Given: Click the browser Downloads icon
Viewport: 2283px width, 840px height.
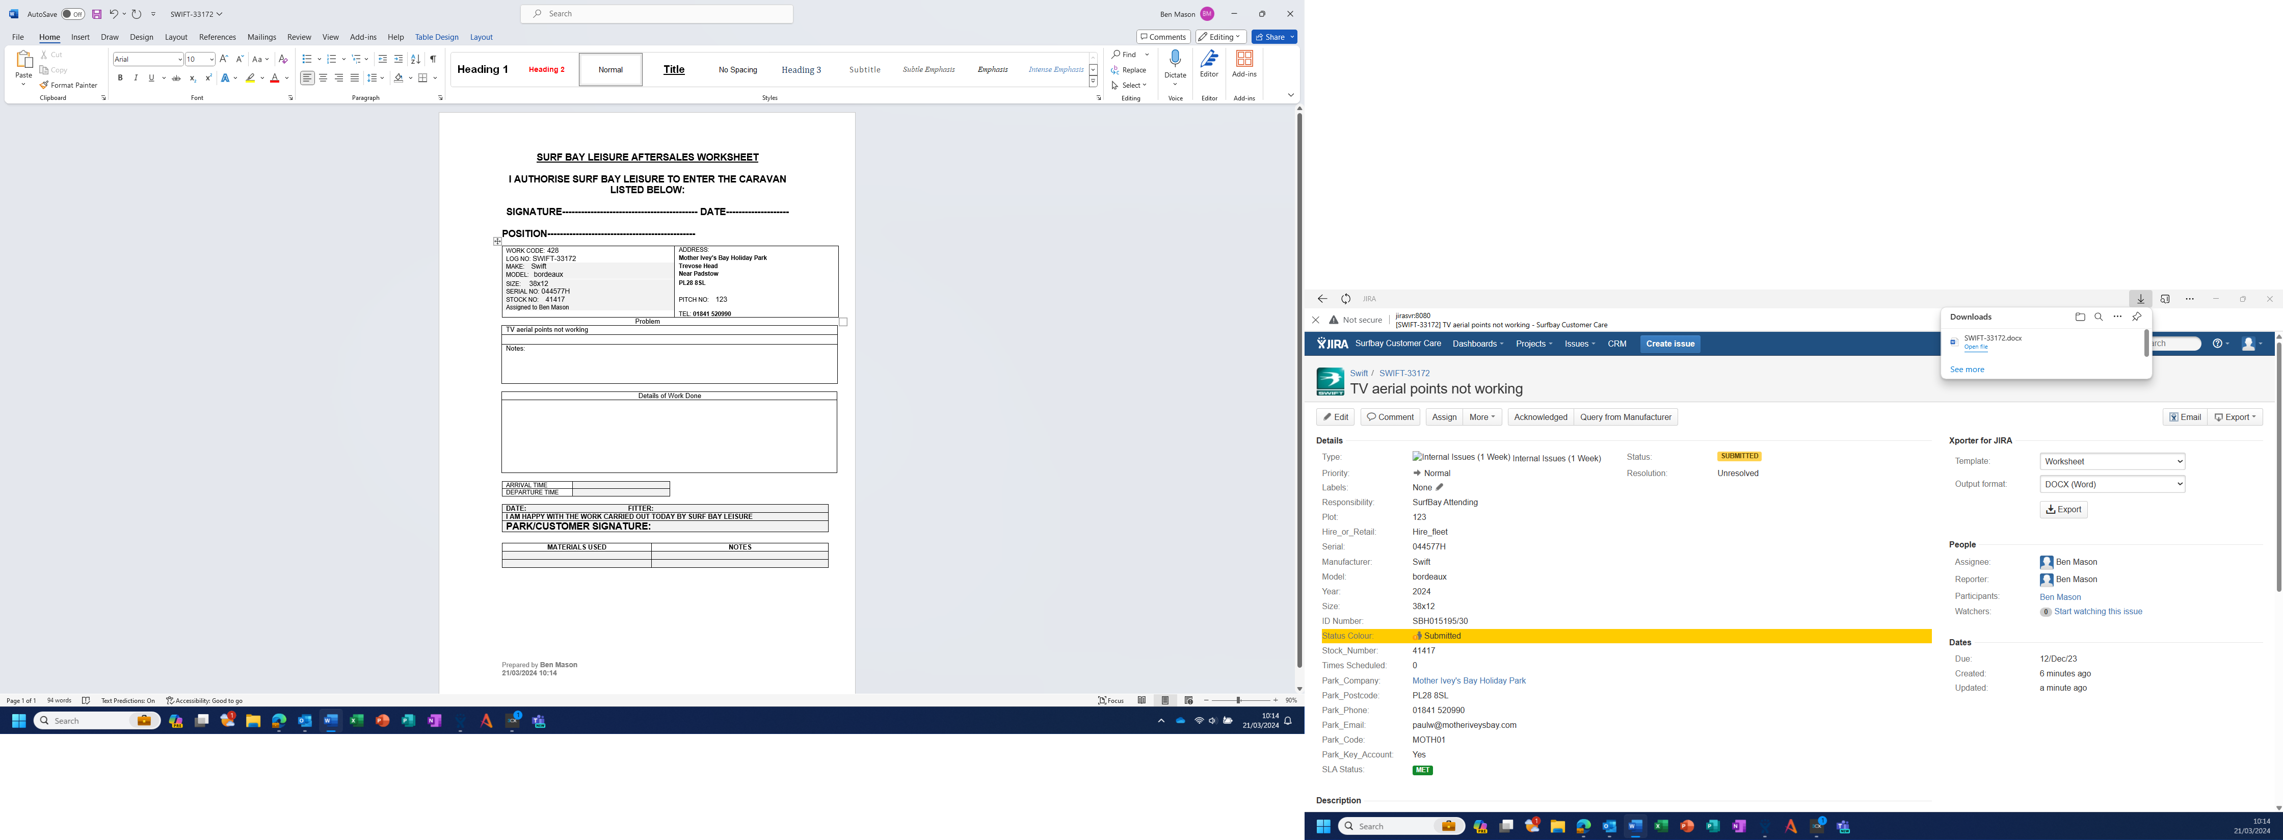Looking at the screenshot, I should 2140,300.
